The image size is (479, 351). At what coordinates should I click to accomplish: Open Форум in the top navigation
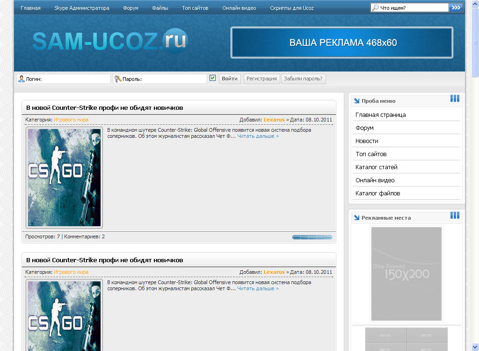pos(131,8)
